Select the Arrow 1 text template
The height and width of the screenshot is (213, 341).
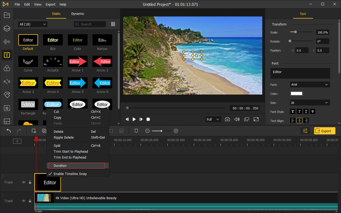click(x=77, y=62)
